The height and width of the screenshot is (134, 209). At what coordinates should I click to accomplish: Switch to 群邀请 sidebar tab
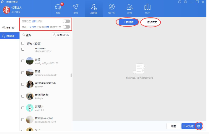(10, 36)
